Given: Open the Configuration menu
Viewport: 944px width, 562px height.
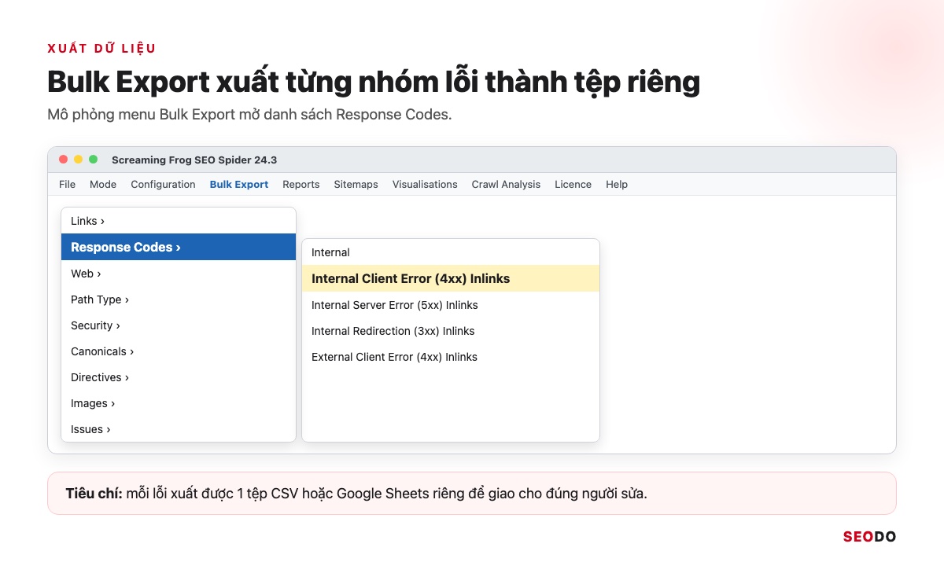Looking at the screenshot, I should tap(163, 184).
